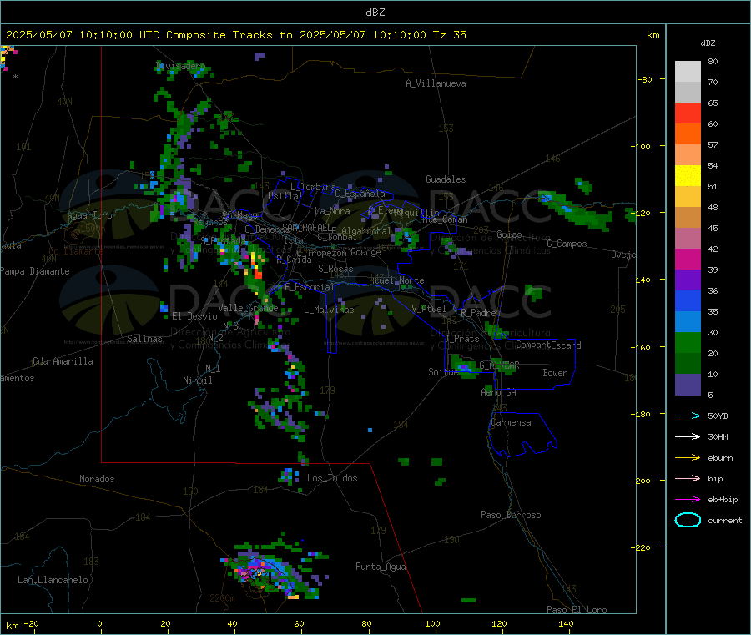
Task: Click the CompantEscard map label
Action: click(548, 345)
